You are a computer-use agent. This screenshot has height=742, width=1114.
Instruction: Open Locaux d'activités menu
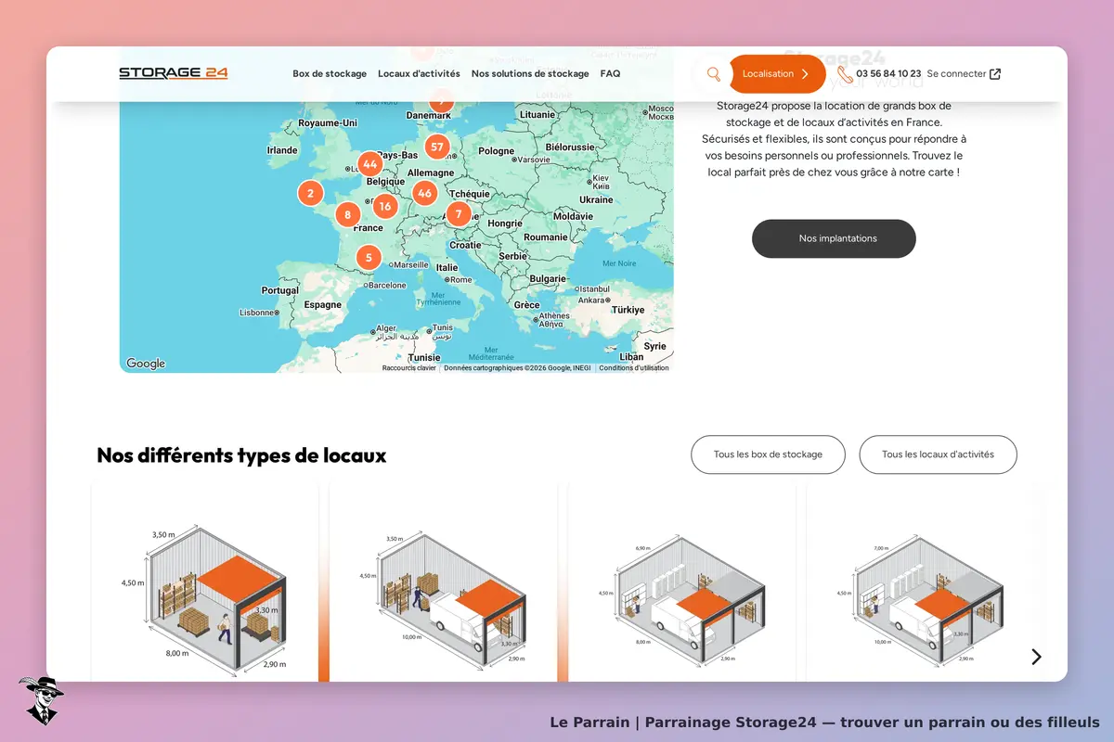419,74
